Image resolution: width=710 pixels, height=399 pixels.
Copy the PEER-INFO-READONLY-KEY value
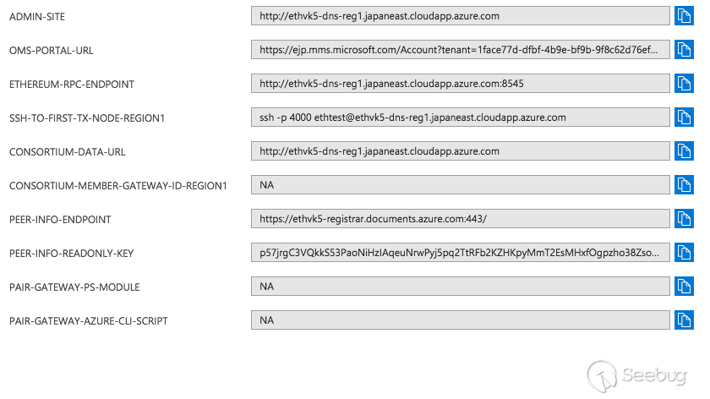pos(683,253)
